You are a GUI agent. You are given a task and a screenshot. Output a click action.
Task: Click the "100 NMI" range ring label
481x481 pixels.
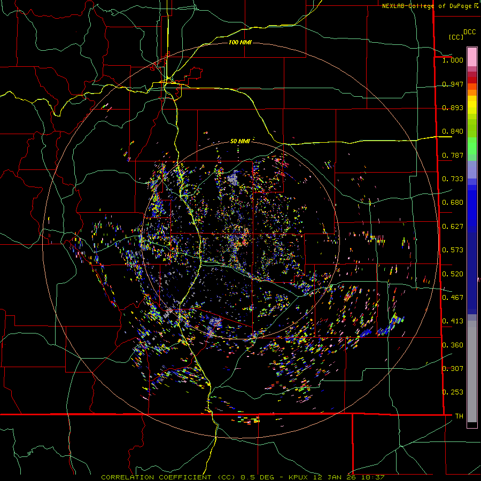point(240,42)
